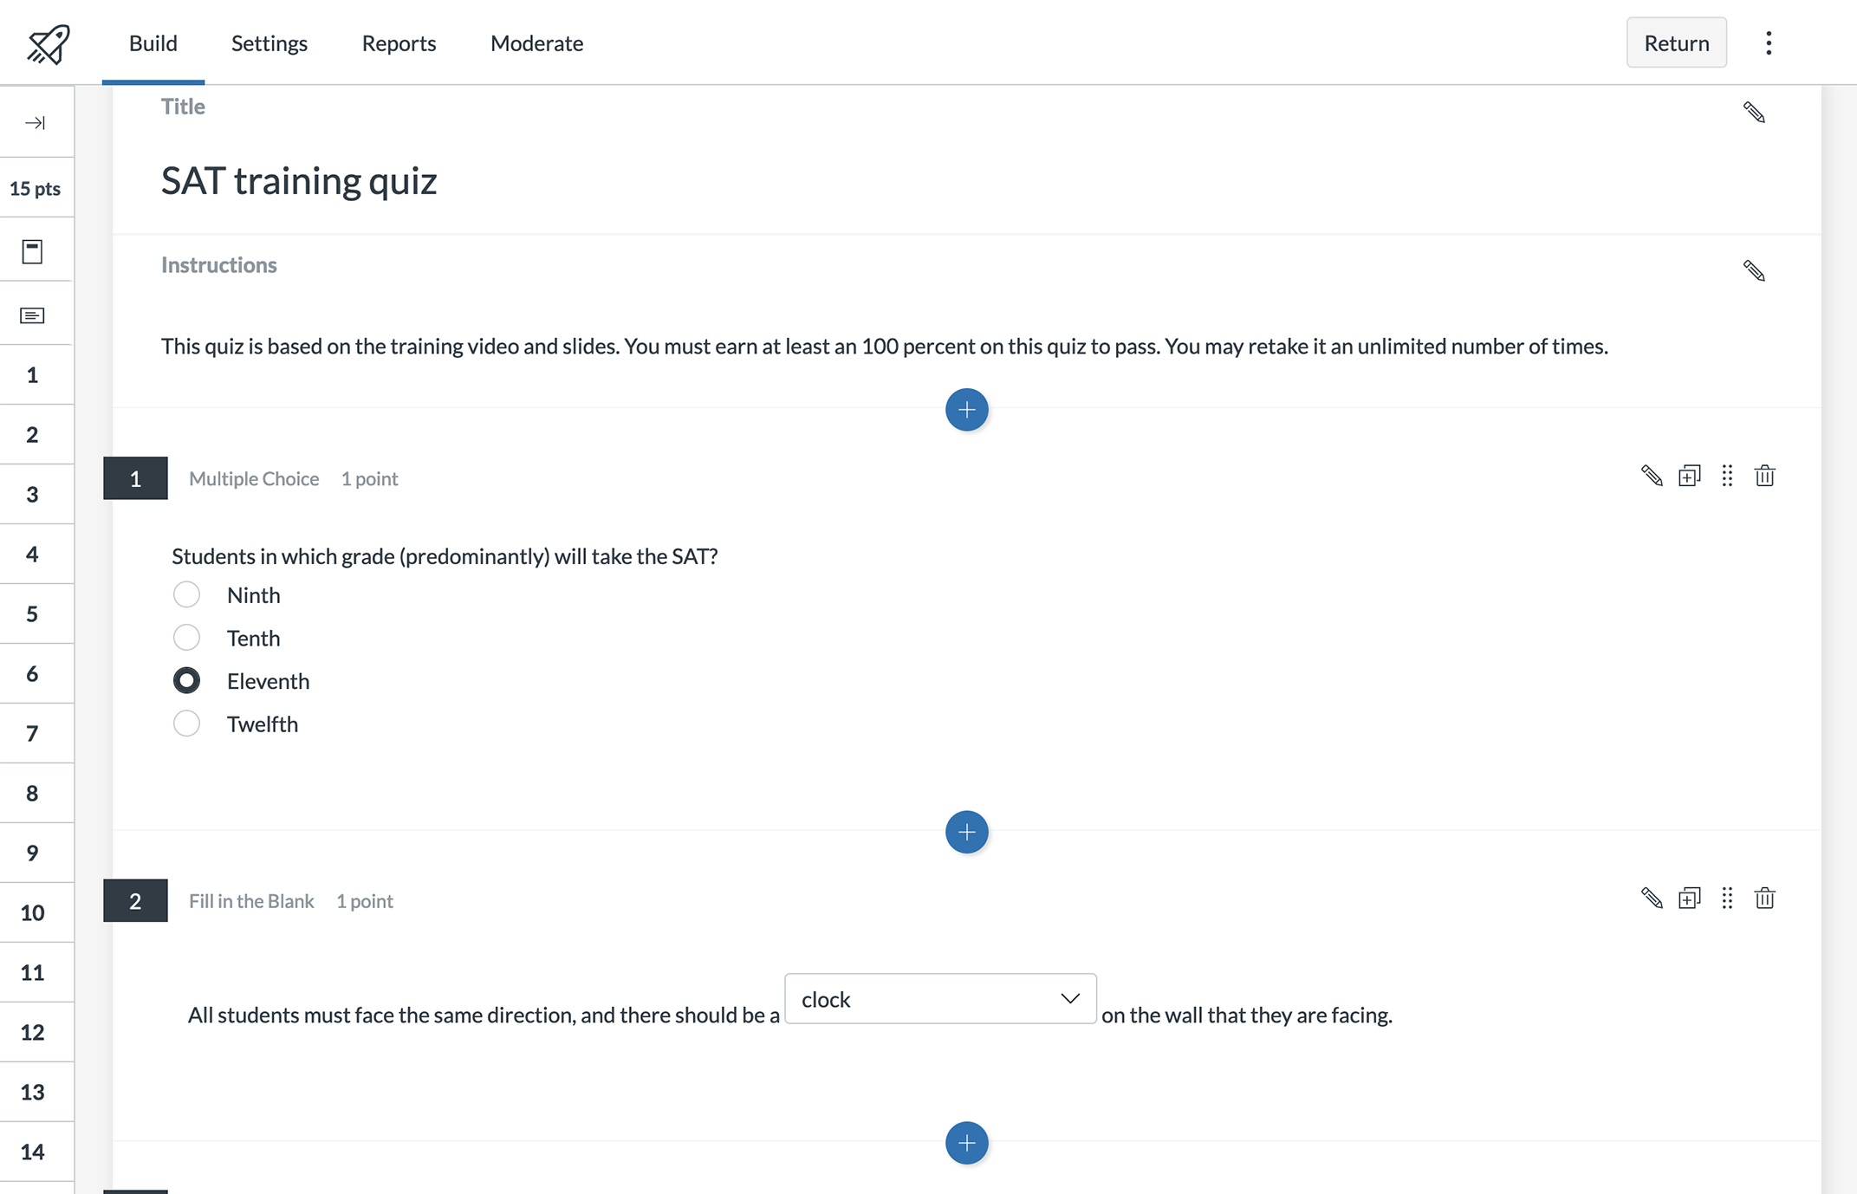Open the Reports tab
This screenshot has height=1194, width=1857.
tap(399, 43)
